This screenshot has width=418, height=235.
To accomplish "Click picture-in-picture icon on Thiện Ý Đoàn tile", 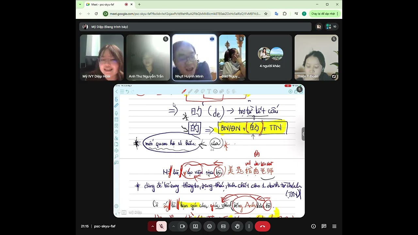I will pos(334,76).
